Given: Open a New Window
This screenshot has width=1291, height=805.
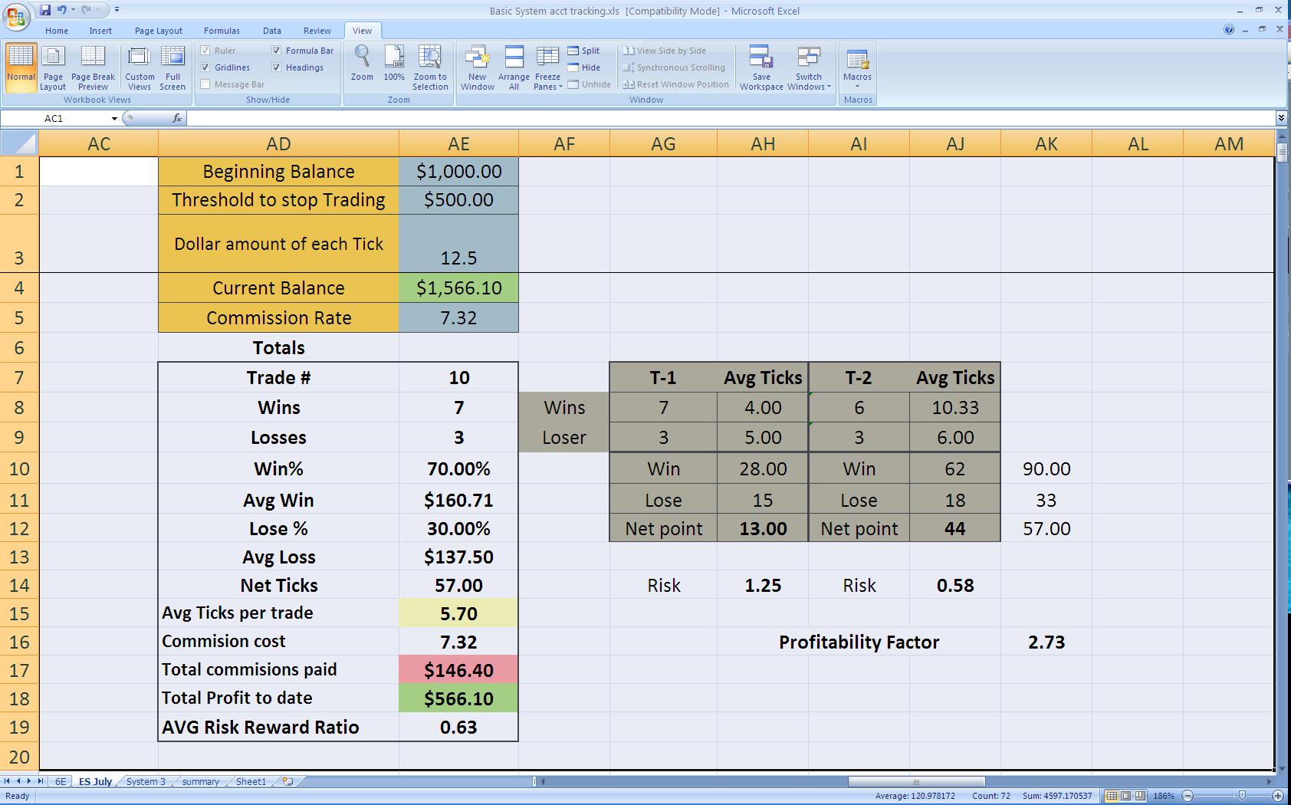Looking at the screenshot, I should click(x=477, y=67).
